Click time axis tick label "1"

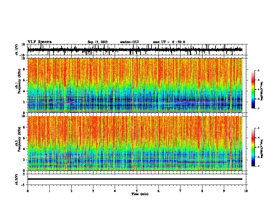coord(49,191)
